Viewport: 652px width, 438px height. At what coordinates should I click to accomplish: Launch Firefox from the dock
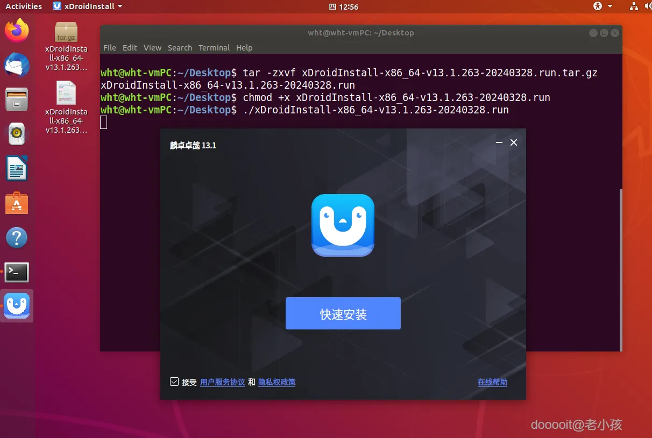click(17, 30)
